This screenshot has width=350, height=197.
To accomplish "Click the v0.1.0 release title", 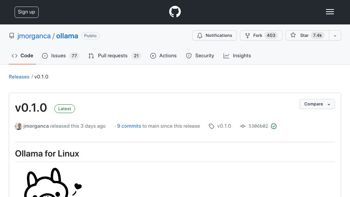I will coord(31,108).
